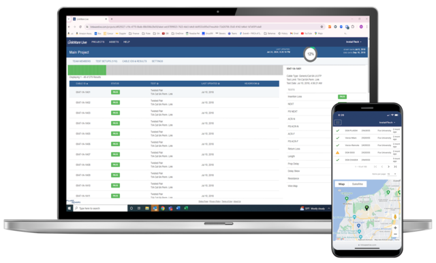Sort the table by Cable ID column

click(x=82, y=84)
